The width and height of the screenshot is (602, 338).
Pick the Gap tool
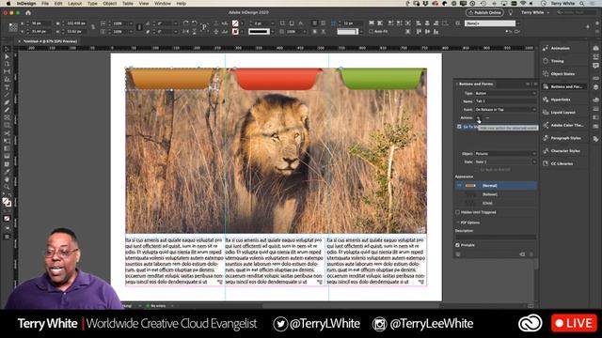point(7,71)
